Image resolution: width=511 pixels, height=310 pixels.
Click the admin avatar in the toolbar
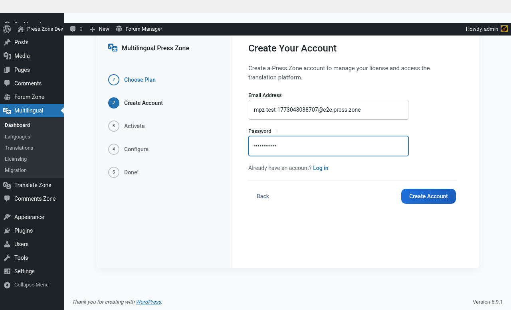point(504,29)
